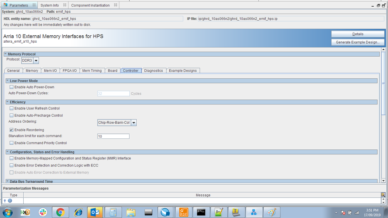Close the Component Instantiation tab
Image resolution: width=388 pixels, height=218 pixels.
coord(116,5)
